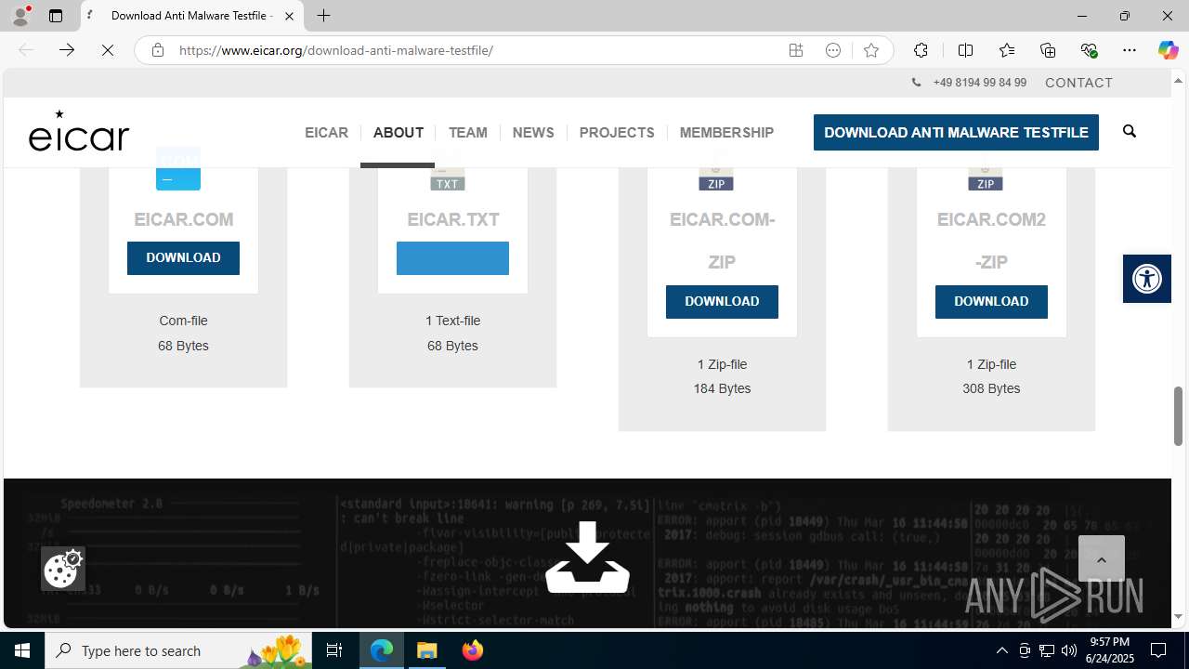Open the Favorites list

pos(1007,50)
